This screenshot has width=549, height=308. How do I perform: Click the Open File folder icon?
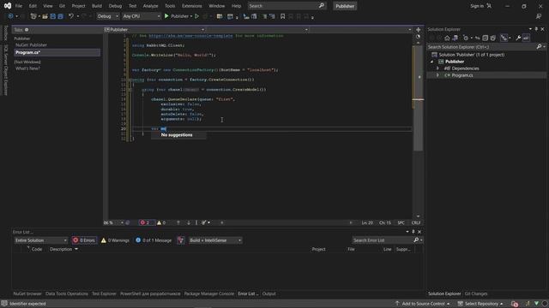[x=45, y=16]
